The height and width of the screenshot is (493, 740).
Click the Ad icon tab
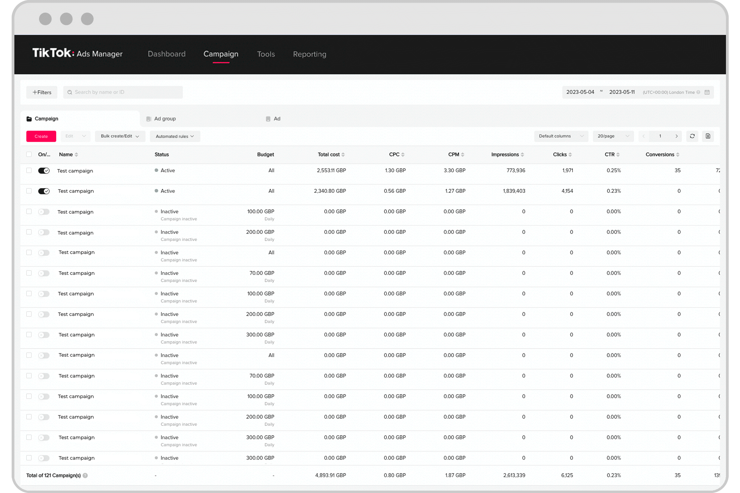click(x=268, y=119)
